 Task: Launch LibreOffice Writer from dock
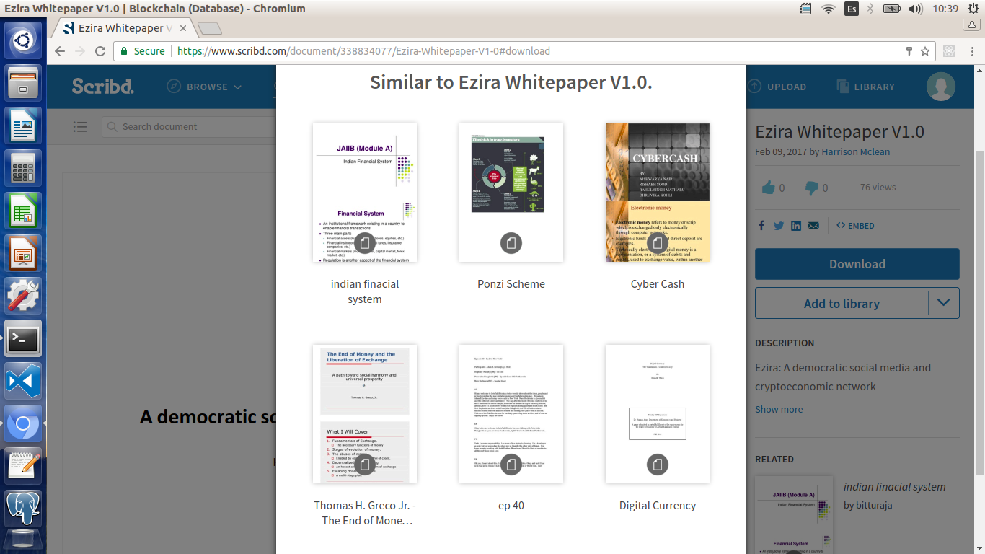coord(23,126)
